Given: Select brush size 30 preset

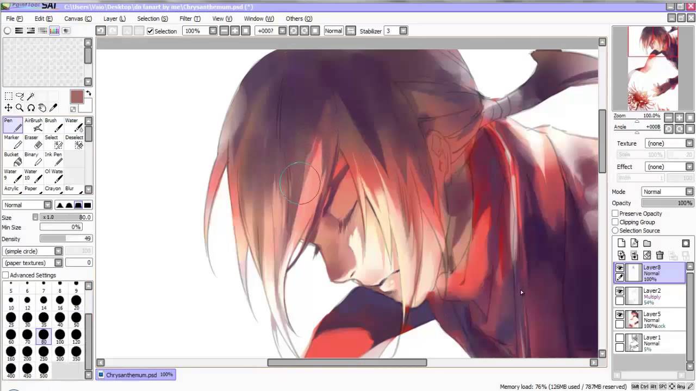Looking at the screenshot, I should pyautogui.click(x=27, y=320).
